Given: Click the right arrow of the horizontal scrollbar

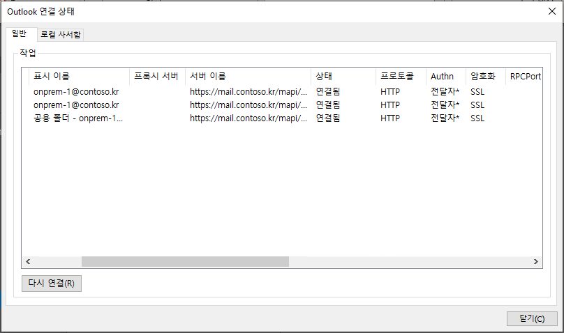Looking at the screenshot, I should pyautogui.click(x=536, y=261).
